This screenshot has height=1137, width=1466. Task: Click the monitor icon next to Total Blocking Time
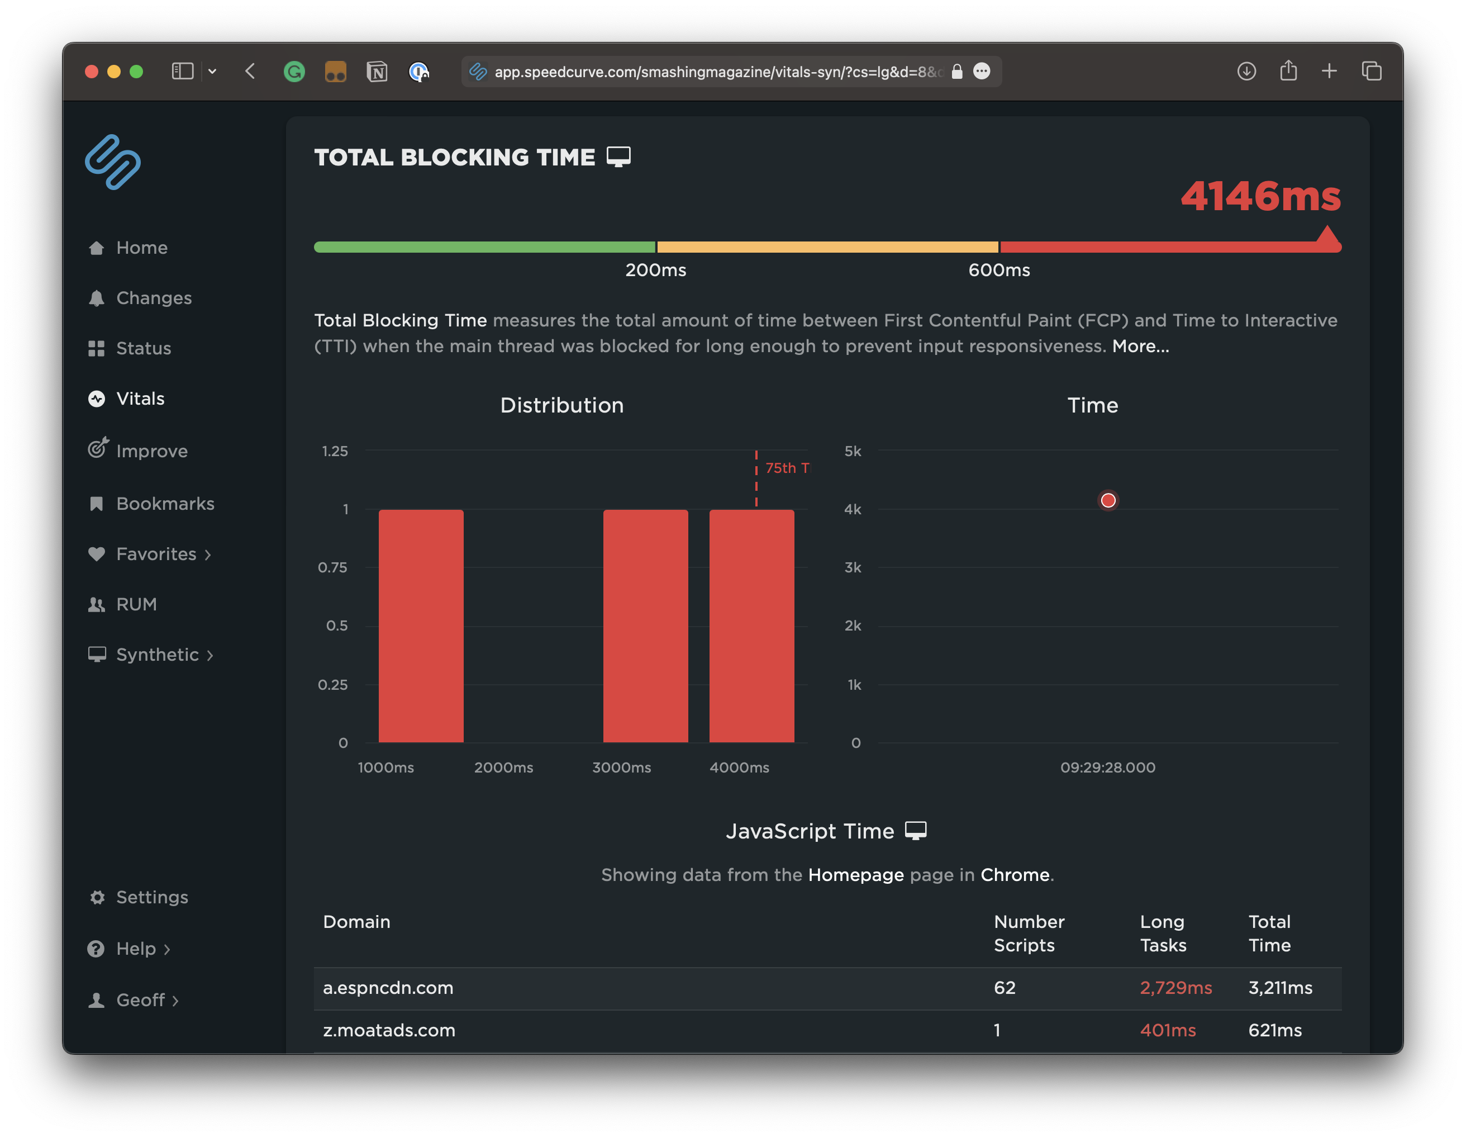coord(618,155)
